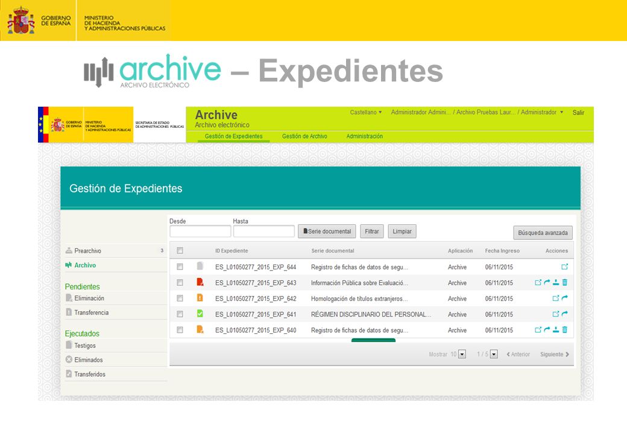Select Prearchivo in the sidebar

coord(87,251)
